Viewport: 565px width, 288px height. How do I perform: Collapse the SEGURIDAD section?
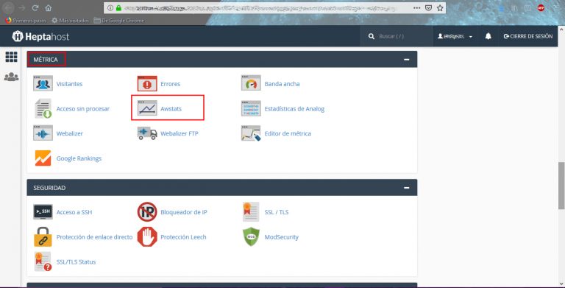point(406,188)
